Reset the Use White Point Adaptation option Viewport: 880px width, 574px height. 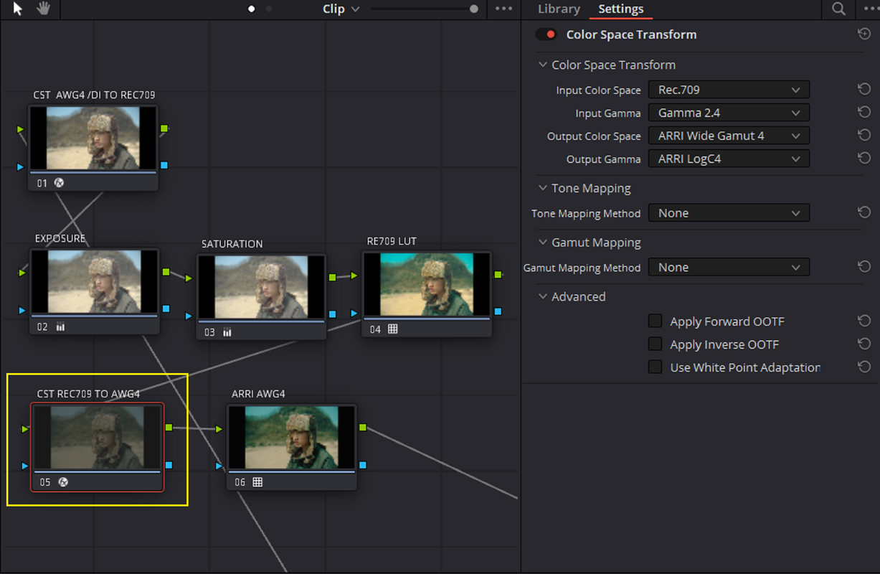click(864, 367)
